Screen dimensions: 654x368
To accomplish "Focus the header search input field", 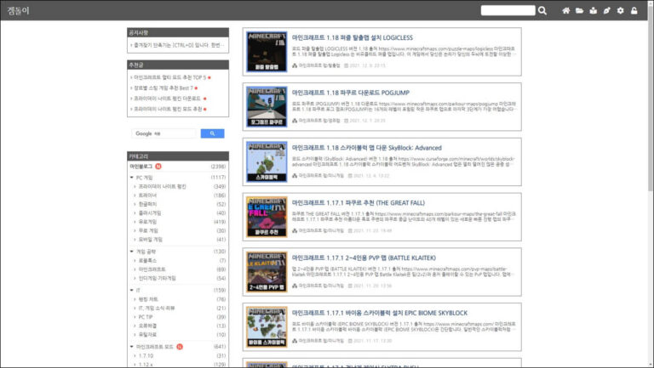I will [508, 10].
